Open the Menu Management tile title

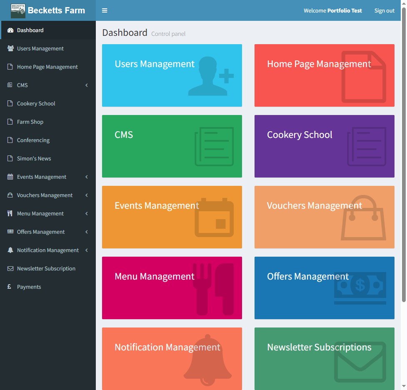coord(155,277)
